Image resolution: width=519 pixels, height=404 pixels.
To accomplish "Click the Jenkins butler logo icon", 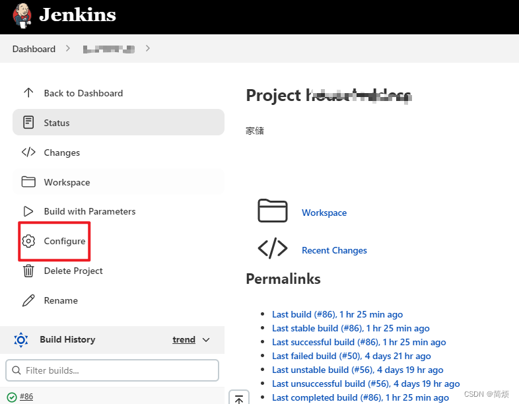I will [21, 16].
